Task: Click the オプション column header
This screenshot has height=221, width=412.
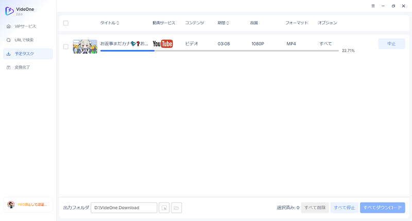Action: click(x=328, y=23)
